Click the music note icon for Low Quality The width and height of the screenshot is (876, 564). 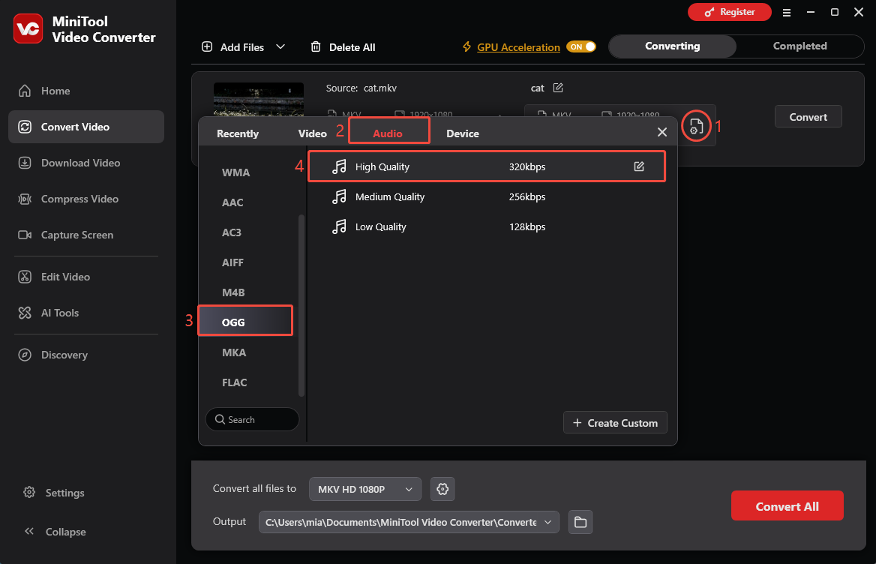coord(339,226)
